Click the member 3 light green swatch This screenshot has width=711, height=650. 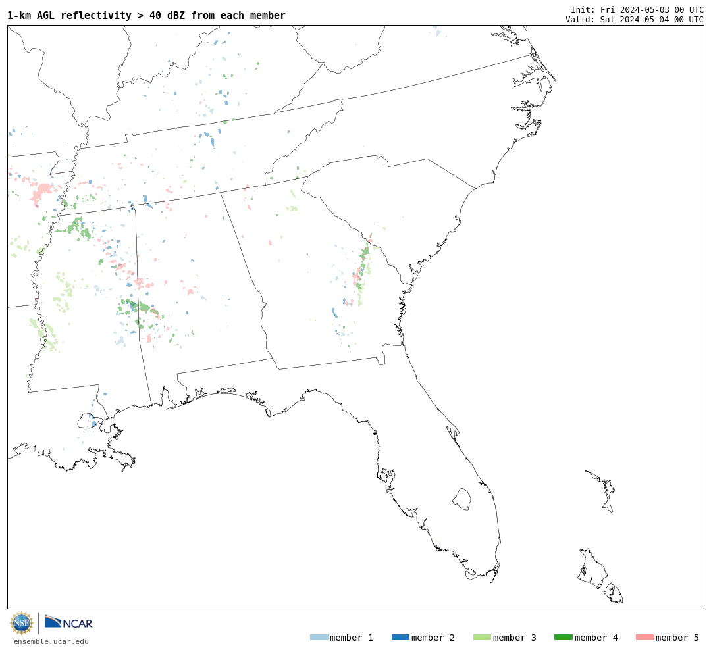[x=482, y=637]
